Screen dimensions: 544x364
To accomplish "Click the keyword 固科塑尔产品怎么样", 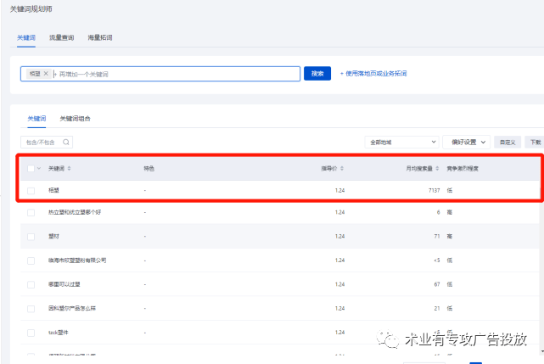I will click(72, 308).
